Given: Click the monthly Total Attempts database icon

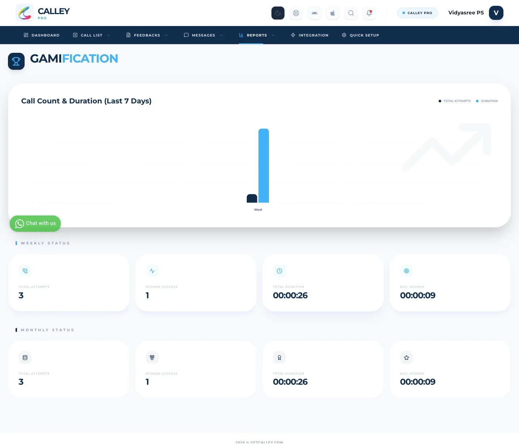Looking at the screenshot, I should 25,358.
